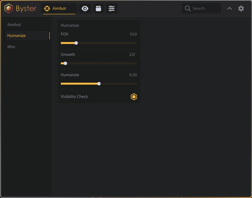The image size is (252, 198).
Task: Click the Humanize value 0.50
Action: tap(133, 75)
